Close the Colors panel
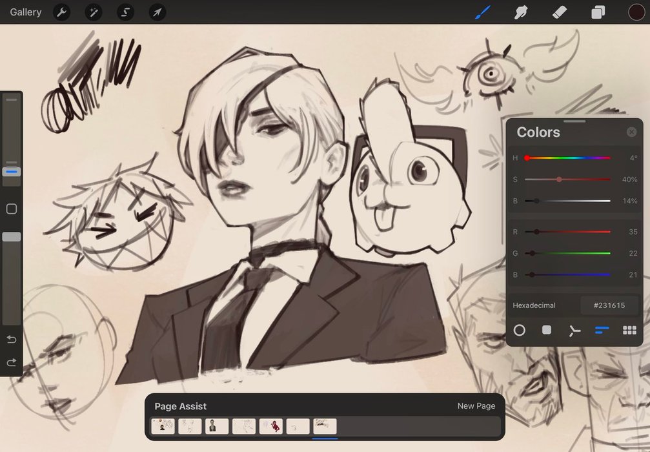The image size is (650, 452). pos(631,132)
